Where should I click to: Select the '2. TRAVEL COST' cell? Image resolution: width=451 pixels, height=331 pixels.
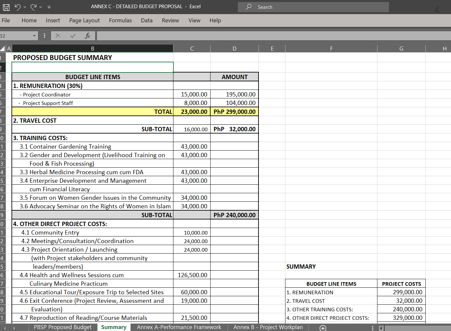93,120
